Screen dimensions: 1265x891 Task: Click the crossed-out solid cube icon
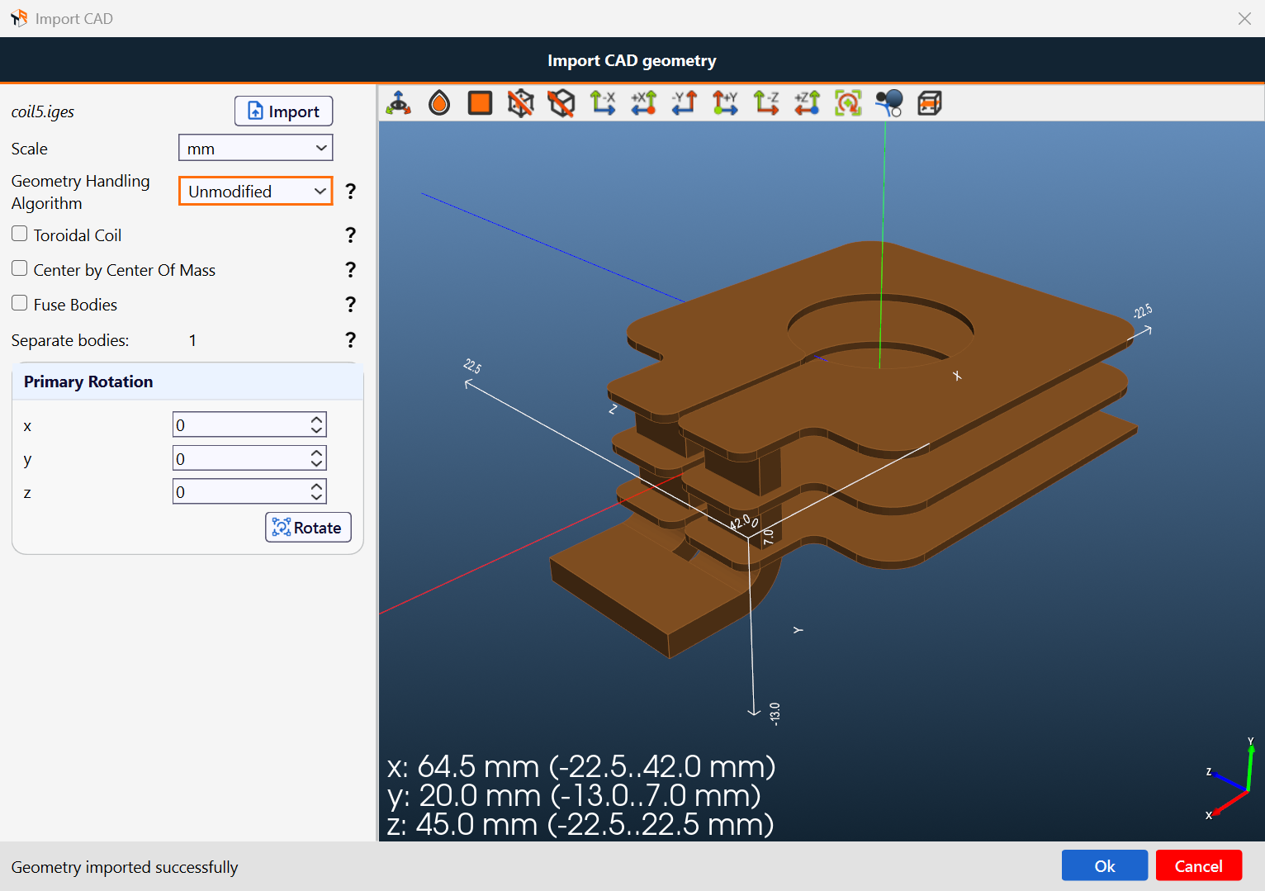[x=561, y=103]
